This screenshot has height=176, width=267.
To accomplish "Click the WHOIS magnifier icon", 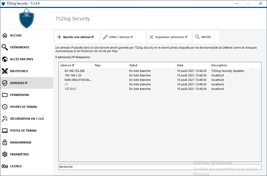I will 197,37.
